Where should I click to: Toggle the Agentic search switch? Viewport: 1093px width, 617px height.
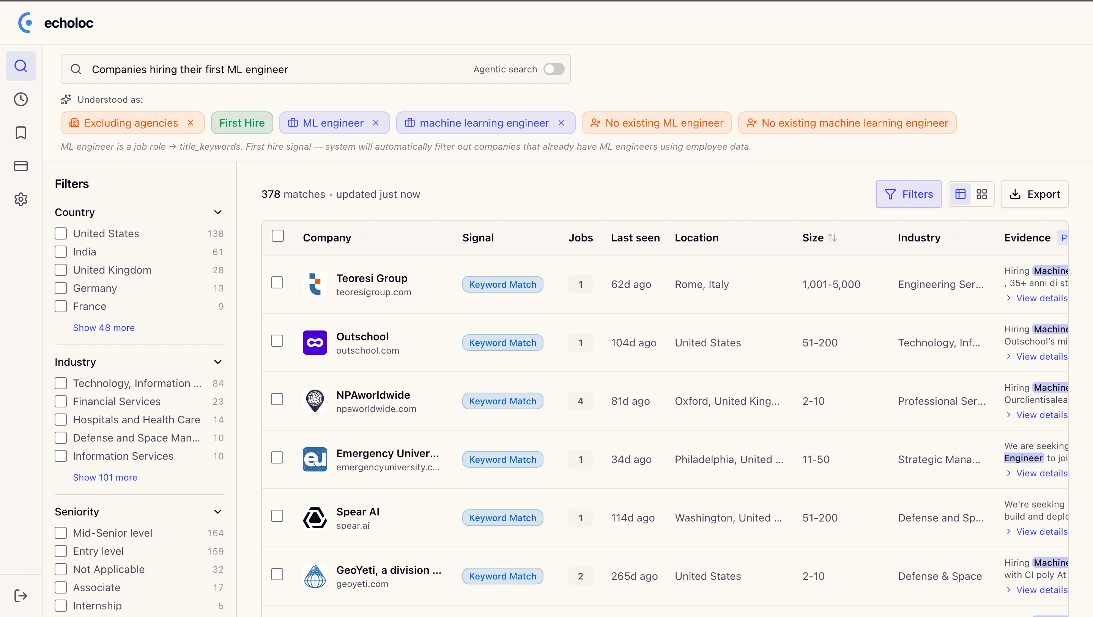[554, 69]
